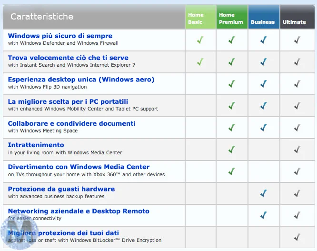Click Home Premium checkmark for PC portatili row
317x251 pixels.
(232, 106)
